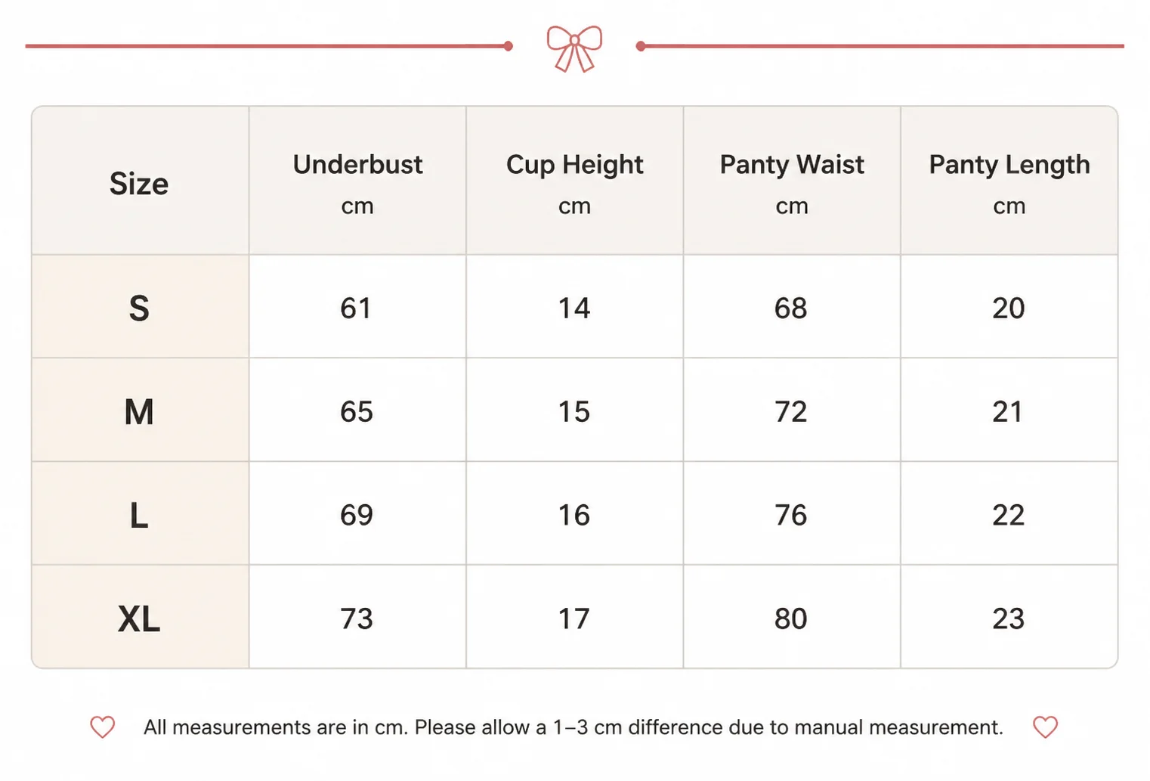This screenshot has height=781, width=1150.
Task: Click the right heart icon after note
Action: click(x=1046, y=727)
